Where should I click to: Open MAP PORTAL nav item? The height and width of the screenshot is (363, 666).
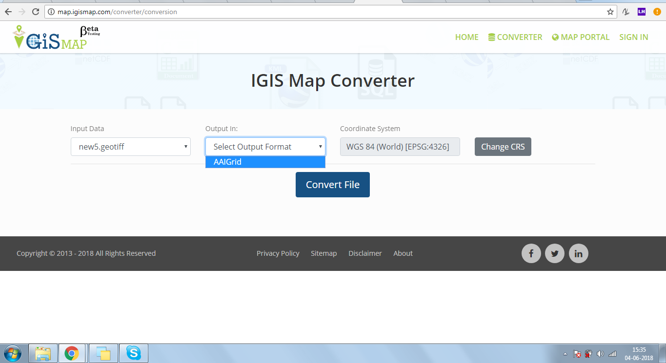click(x=581, y=37)
